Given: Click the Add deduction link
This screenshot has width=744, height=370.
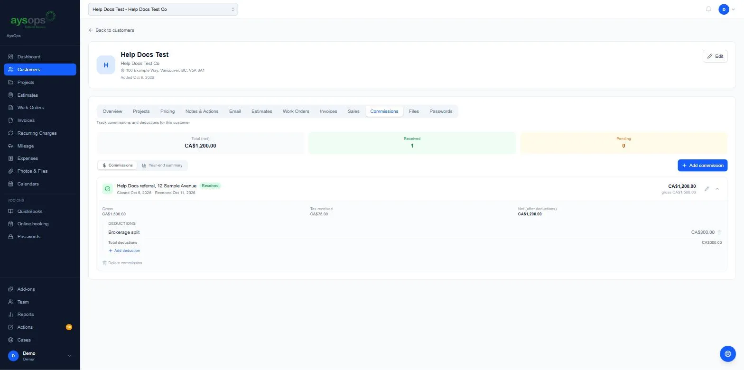Looking at the screenshot, I should click(x=124, y=250).
